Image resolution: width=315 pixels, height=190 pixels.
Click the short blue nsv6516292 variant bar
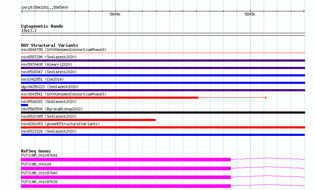tap(24, 105)
